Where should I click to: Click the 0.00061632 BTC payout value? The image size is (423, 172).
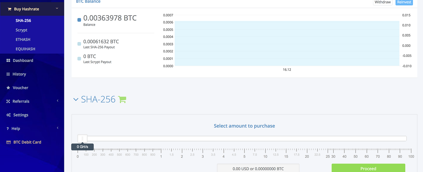[x=101, y=42]
